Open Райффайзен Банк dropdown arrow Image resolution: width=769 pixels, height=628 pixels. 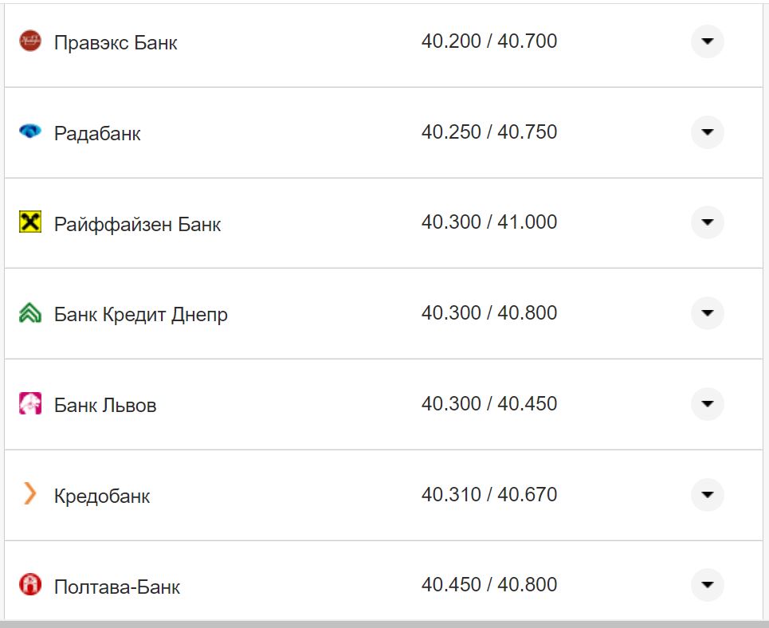(x=707, y=222)
